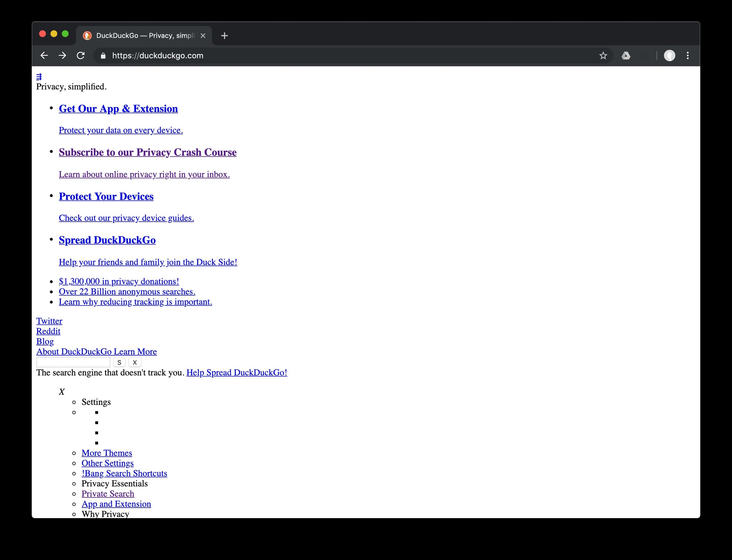The height and width of the screenshot is (560, 732).
Task: Open the Other Settings link
Action: click(107, 463)
